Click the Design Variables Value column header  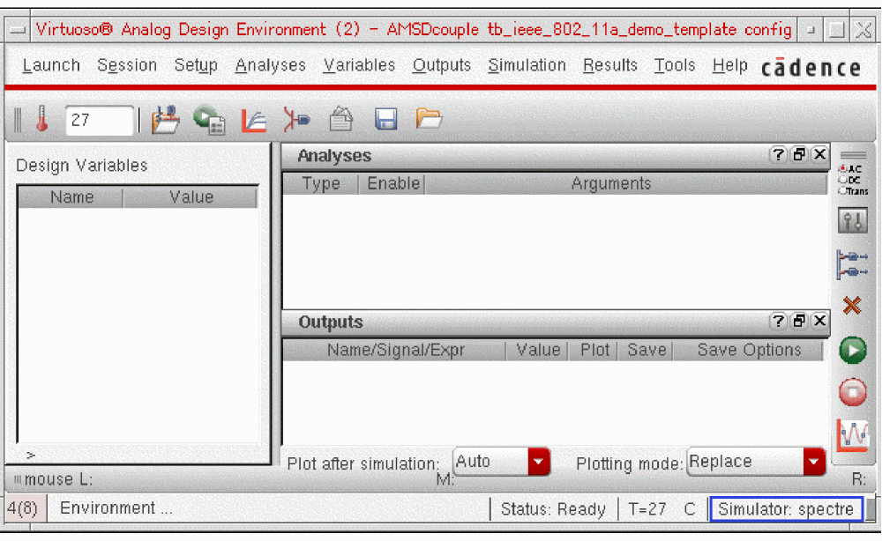point(191,197)
